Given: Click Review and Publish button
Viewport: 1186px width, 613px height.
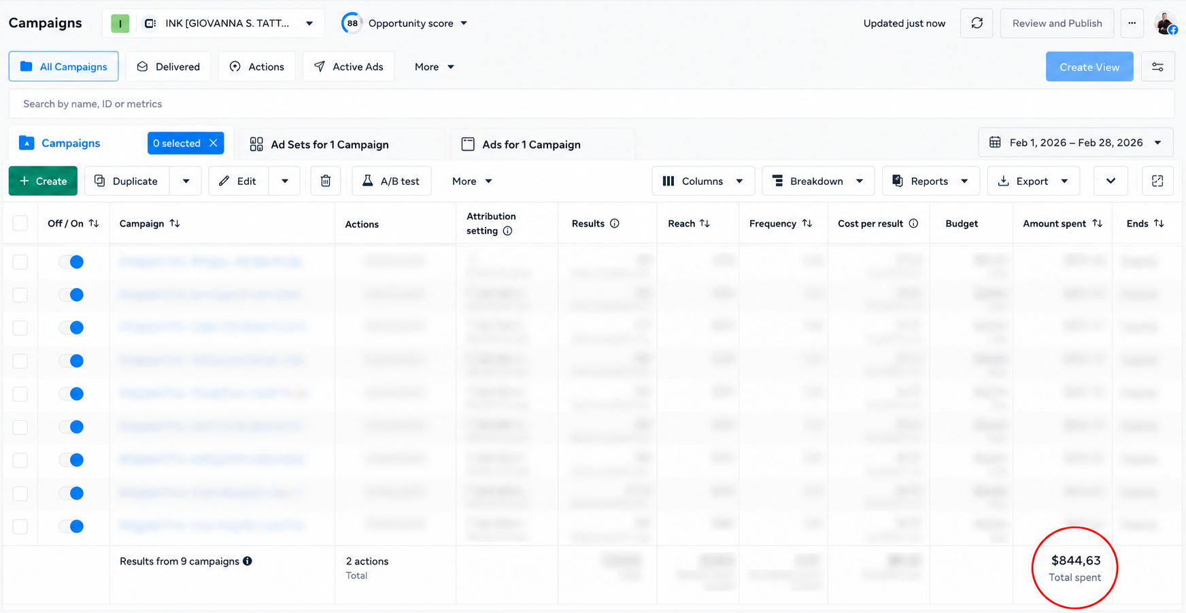Looking at the screenshot, I should click(x=1057, y=23).
